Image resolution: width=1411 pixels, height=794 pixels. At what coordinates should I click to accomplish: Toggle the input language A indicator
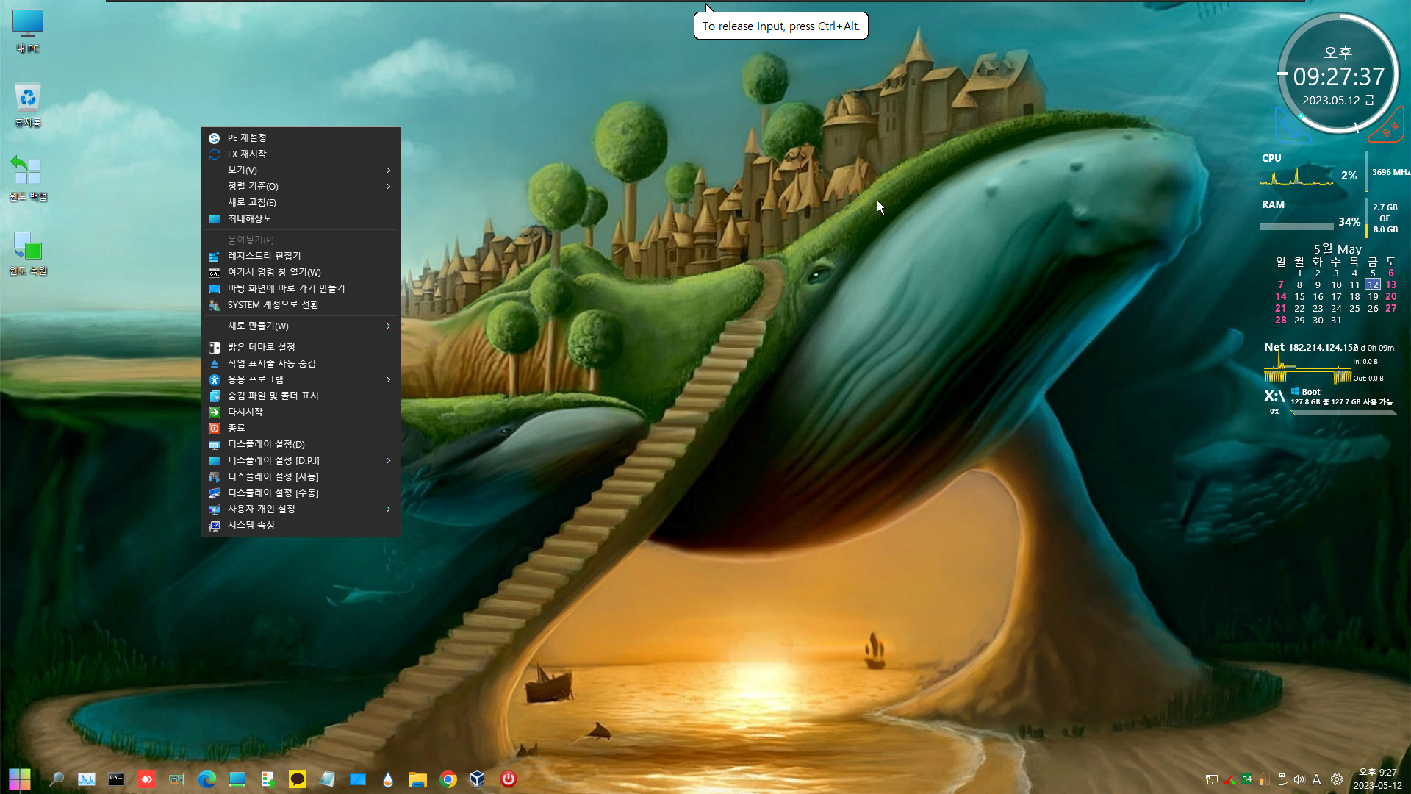1316,779
